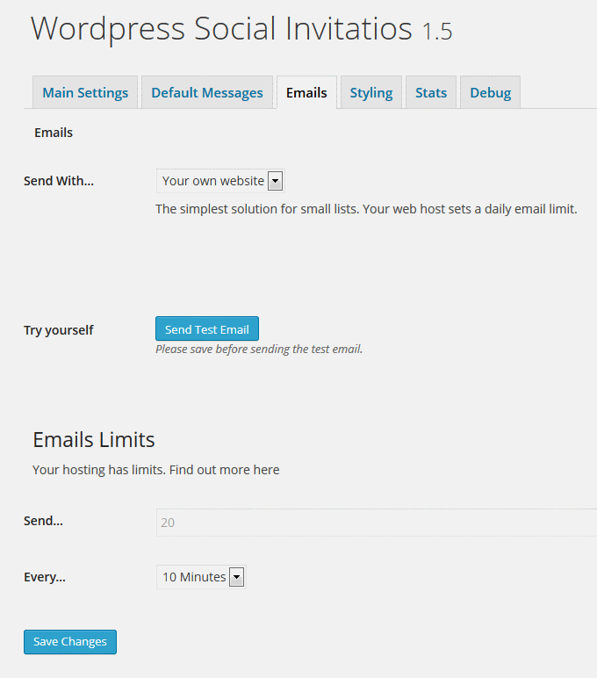This screenshot has width=597, height=678.
Task: Select the Emails tab
Action: [306, 92]
